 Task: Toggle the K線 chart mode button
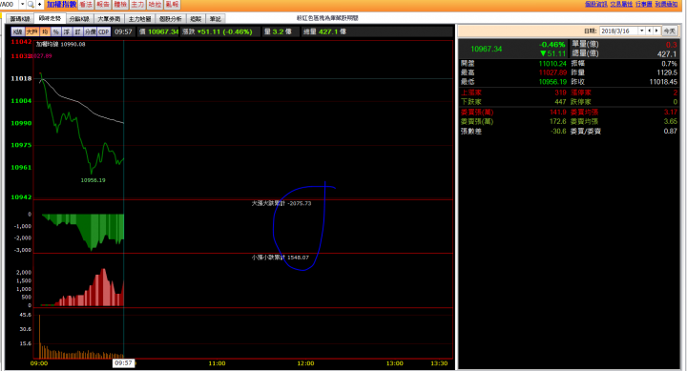17,31
